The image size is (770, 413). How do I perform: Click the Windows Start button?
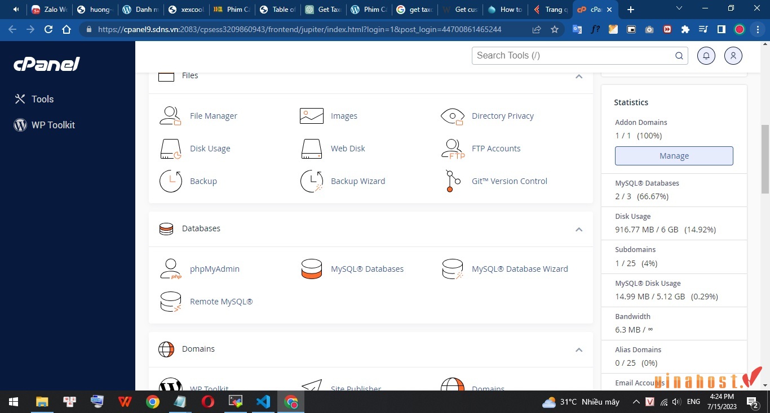[14, 402]
